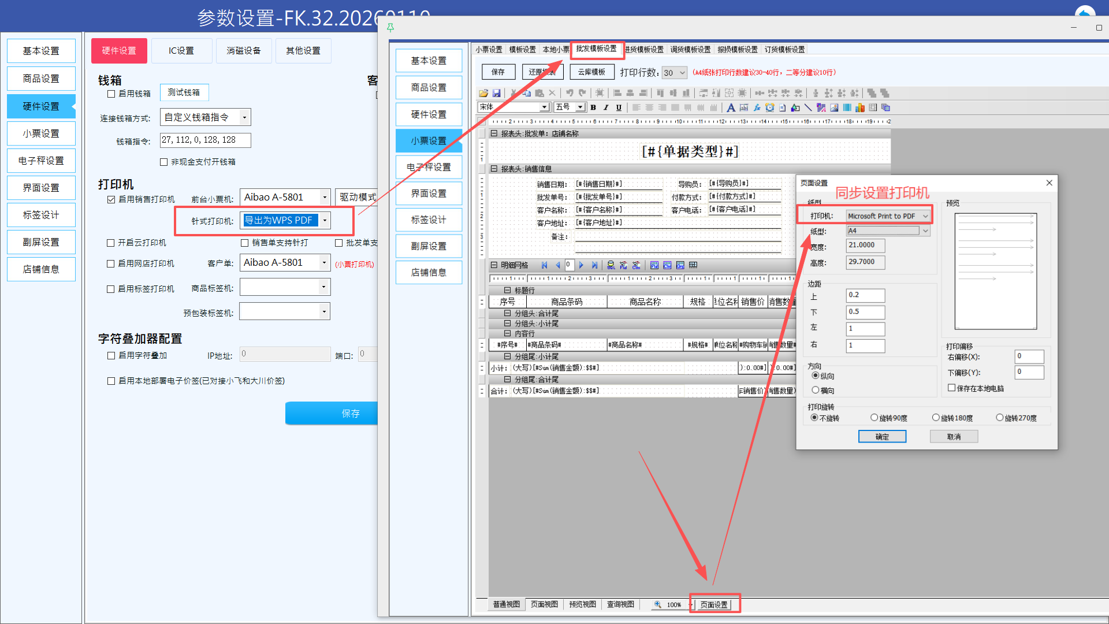This screenshot has width=1109, height=624.
Task: Expand the 打印行数 dropdown
Action: [x=682, y=73]
